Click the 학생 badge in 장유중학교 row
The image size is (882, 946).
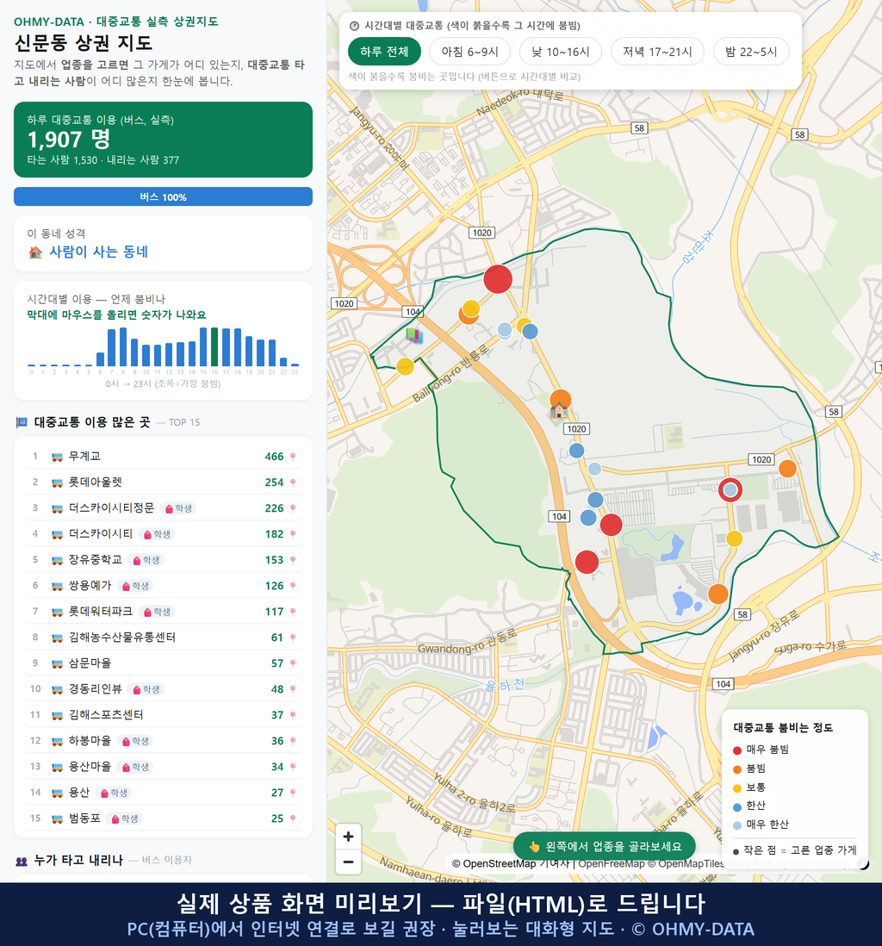click(x=146, y=560)
